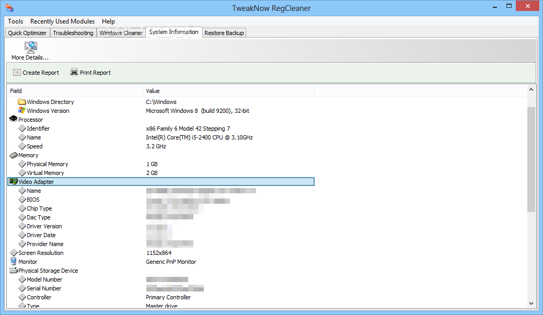Open the Help menu
This screenshot has height=315, width=543.
point(108,21)
